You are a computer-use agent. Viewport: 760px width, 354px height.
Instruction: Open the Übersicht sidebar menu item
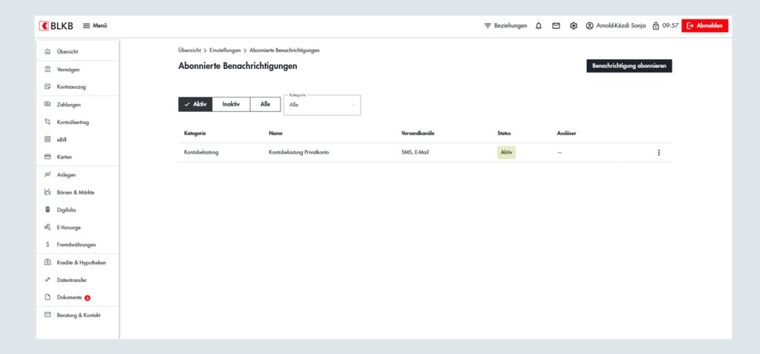[x=77, y=51]
